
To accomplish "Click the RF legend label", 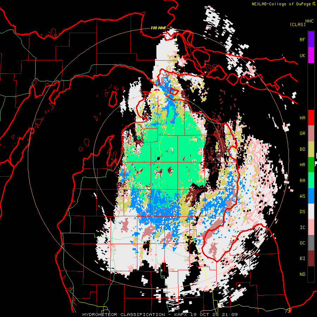I will tap(303, 39).
